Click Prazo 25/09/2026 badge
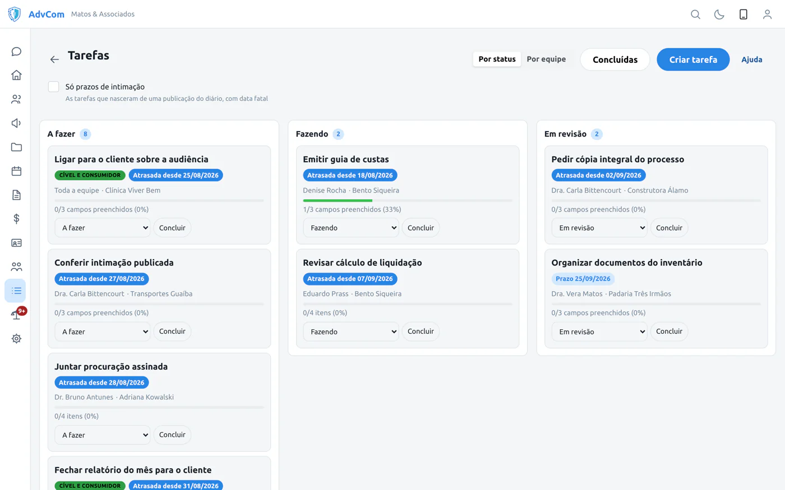Screen dimensions: 785x490 (x=583, y=279)
